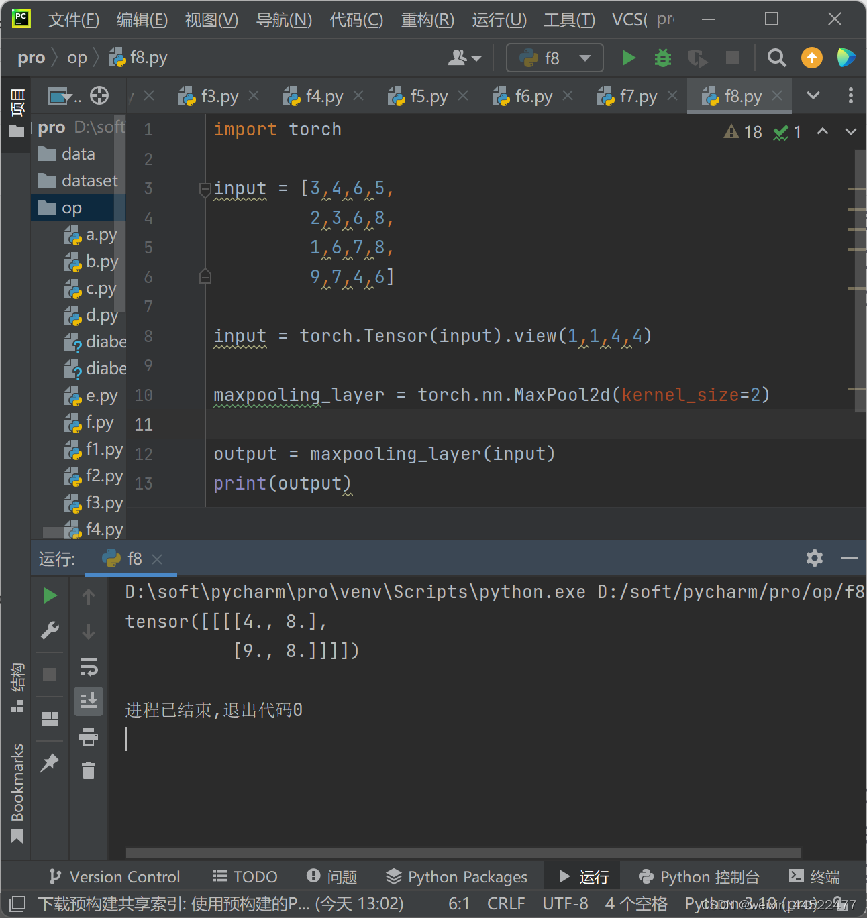This screenshot has height=918, width=867.
Task: Go to next highlighted error down arrow
Action: click(x=851, y=132)
